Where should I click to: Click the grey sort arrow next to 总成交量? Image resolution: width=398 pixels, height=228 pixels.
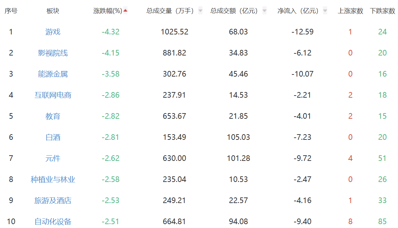coord(200,11)
